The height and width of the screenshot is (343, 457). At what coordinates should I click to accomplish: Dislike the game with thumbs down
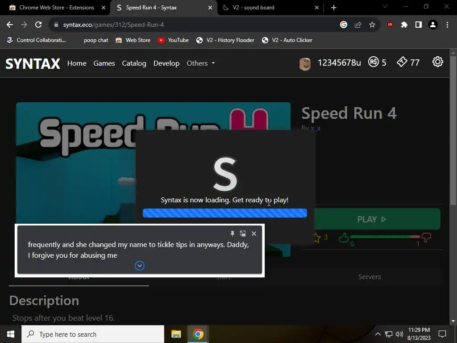pos(426,238)
